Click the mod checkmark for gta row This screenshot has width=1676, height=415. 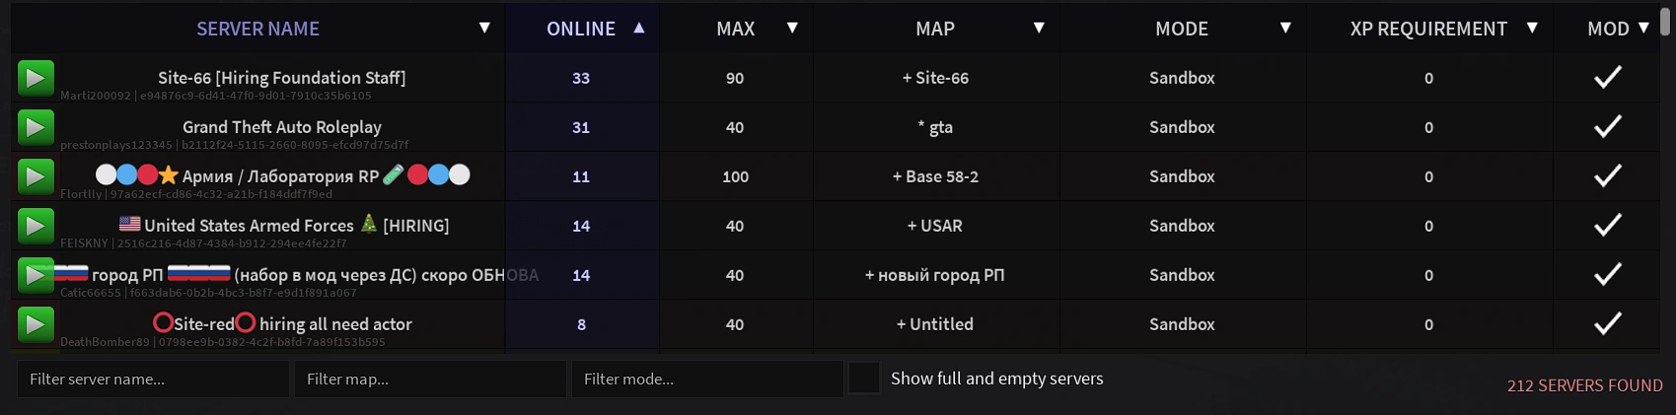[1608, 127]
